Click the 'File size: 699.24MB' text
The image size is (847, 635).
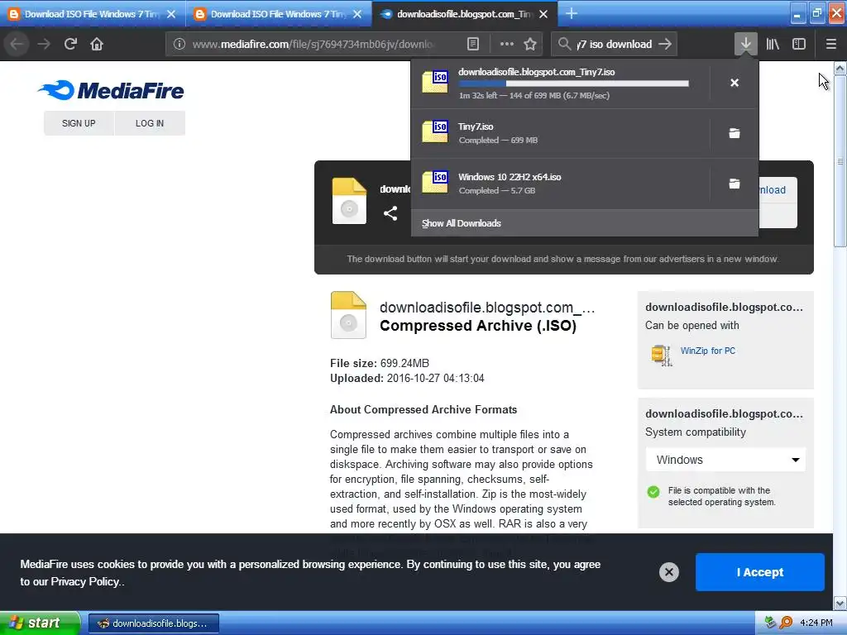point(380,363)
